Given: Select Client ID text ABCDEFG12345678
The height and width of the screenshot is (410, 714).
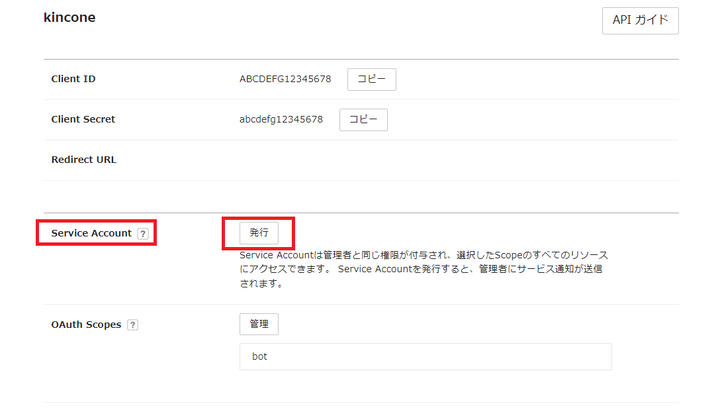Looking at the screenshot, I should coord(285,79).
